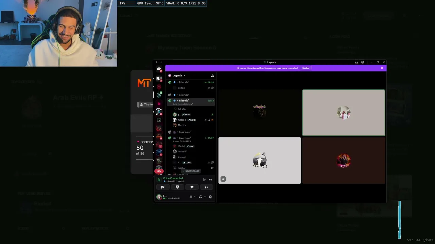The height and width of the screenshot is (244, 435).
Task: Click the Krunker Strike FRVR activity text
Action: [182, 141]
